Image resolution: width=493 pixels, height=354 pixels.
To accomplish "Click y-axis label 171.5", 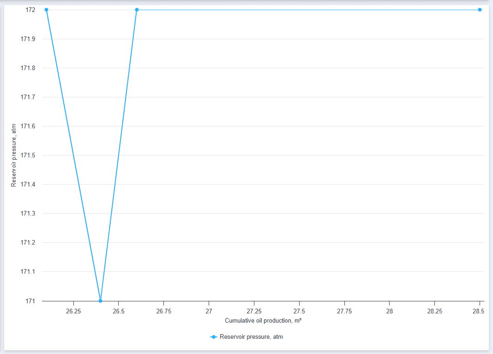I will click(28, 155).
